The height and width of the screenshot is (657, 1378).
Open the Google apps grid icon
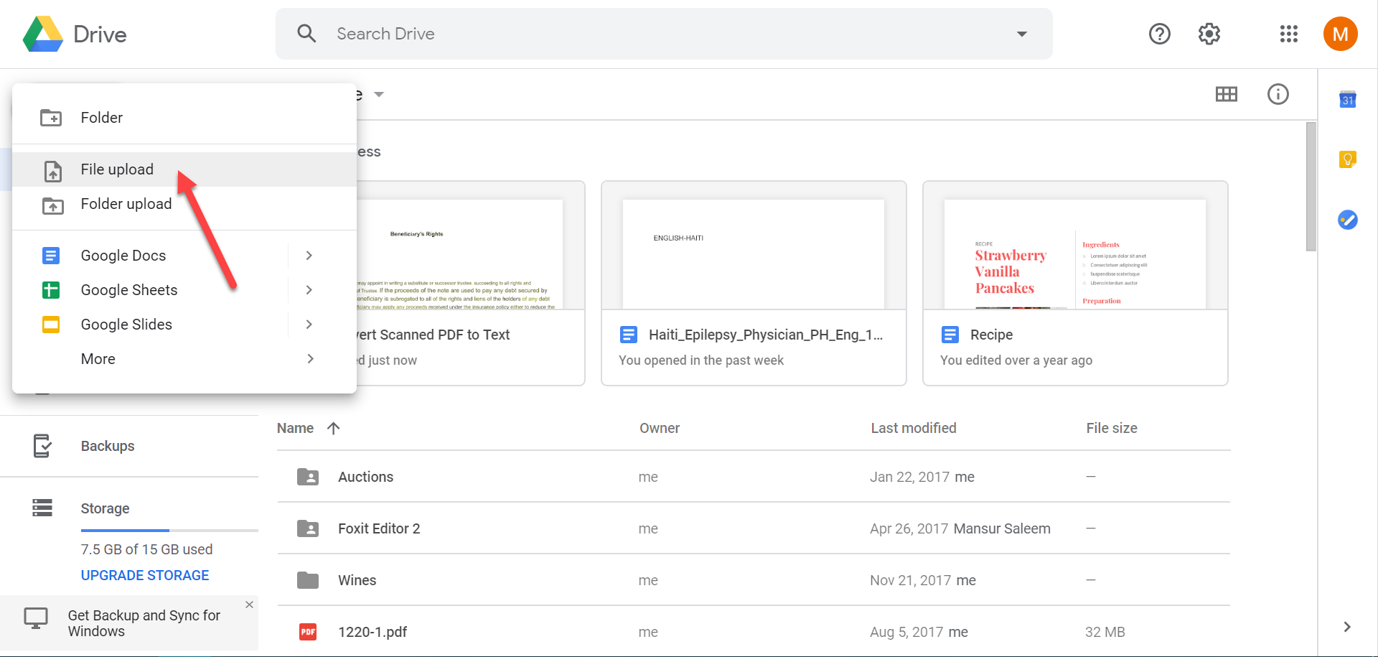pos(1289,34)
